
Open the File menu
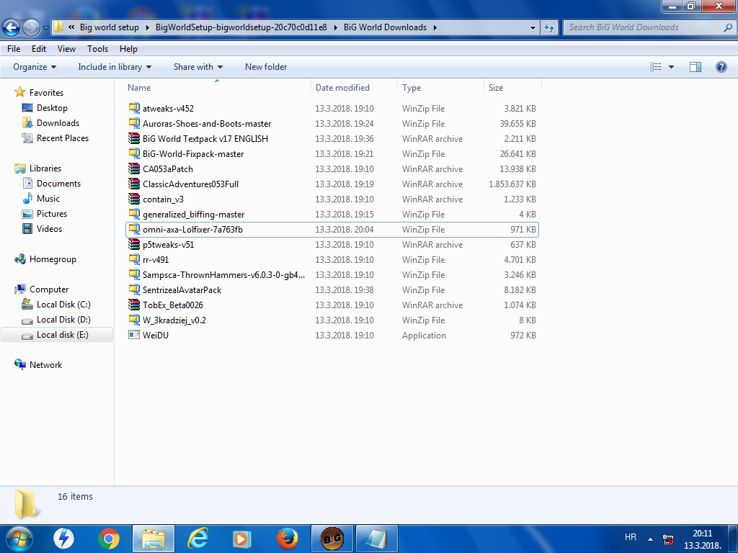coord(14,49)
